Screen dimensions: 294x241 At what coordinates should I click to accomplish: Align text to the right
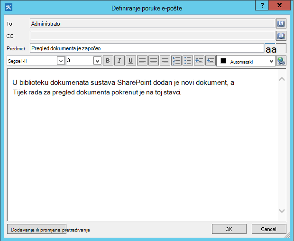[x=165, y=61]
